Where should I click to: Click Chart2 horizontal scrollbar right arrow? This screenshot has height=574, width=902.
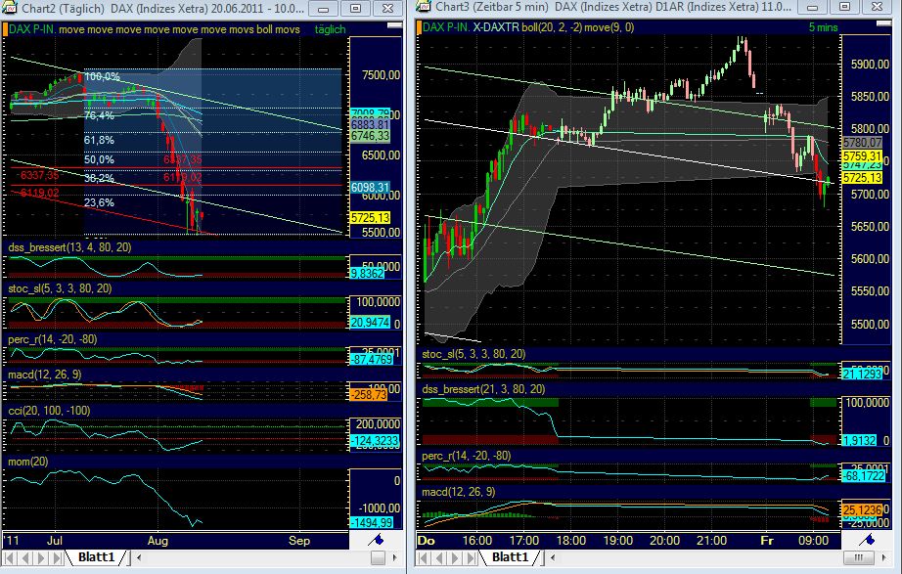pyautogui.click(x=394, y=557)
